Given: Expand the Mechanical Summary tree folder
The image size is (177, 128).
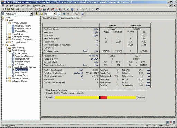Looking at the screenshot, I should click(7, 78).
